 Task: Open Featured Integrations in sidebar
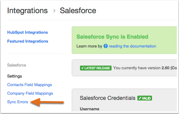[x=28, y=41]
